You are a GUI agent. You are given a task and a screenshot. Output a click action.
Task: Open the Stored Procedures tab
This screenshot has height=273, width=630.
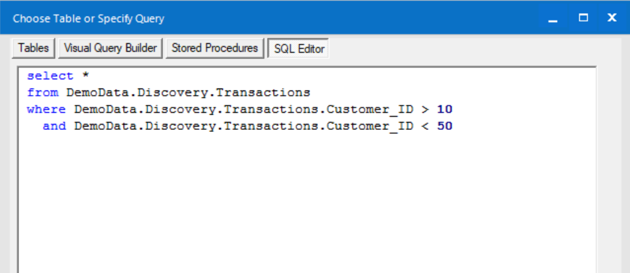[x=215, y=49]
